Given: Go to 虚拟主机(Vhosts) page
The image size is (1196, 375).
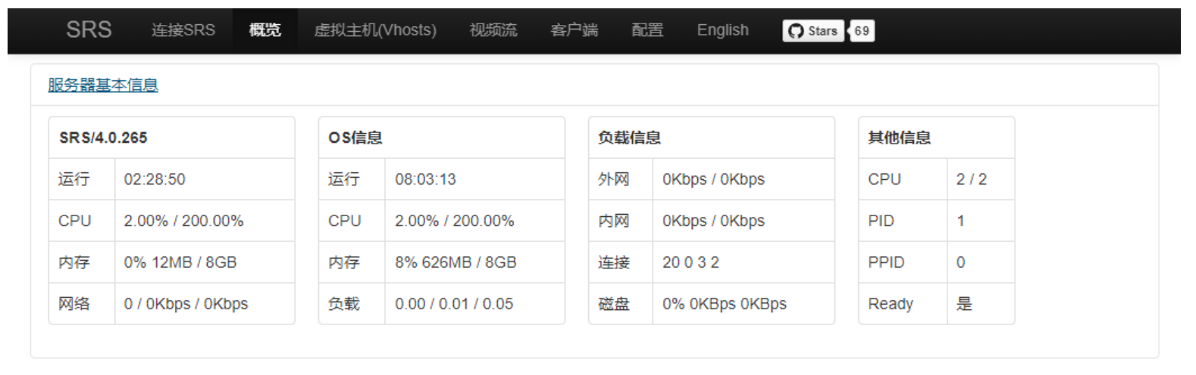Looking at the screenshot, I should point(375,30).
